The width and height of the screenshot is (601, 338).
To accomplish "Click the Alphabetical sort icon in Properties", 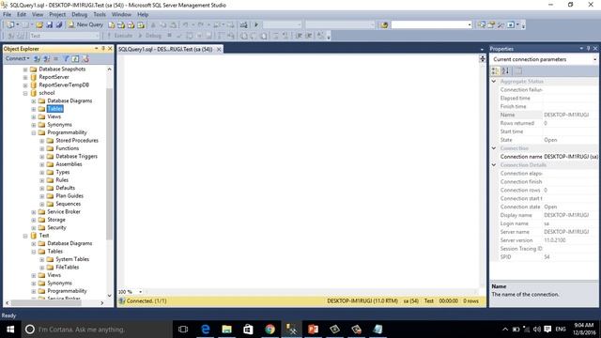I will [x=505, y=71].
